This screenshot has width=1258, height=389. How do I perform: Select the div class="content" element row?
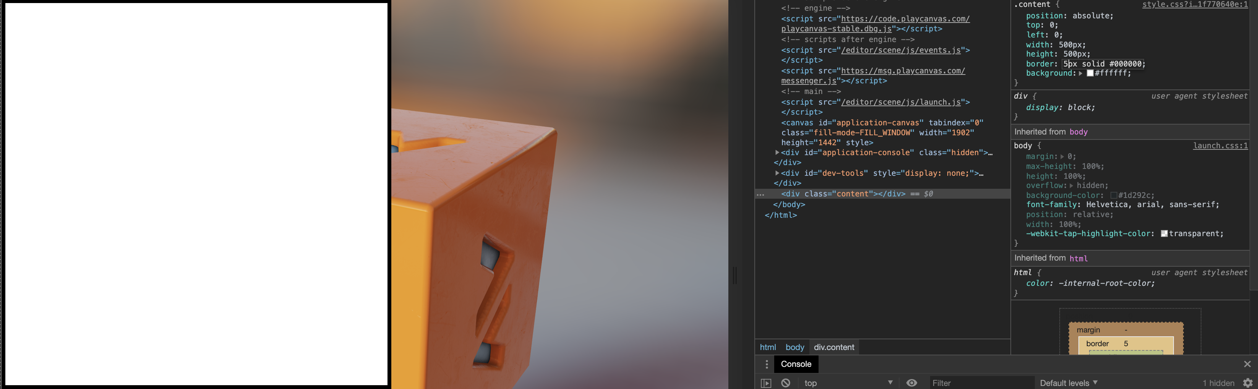click(882, 194)
